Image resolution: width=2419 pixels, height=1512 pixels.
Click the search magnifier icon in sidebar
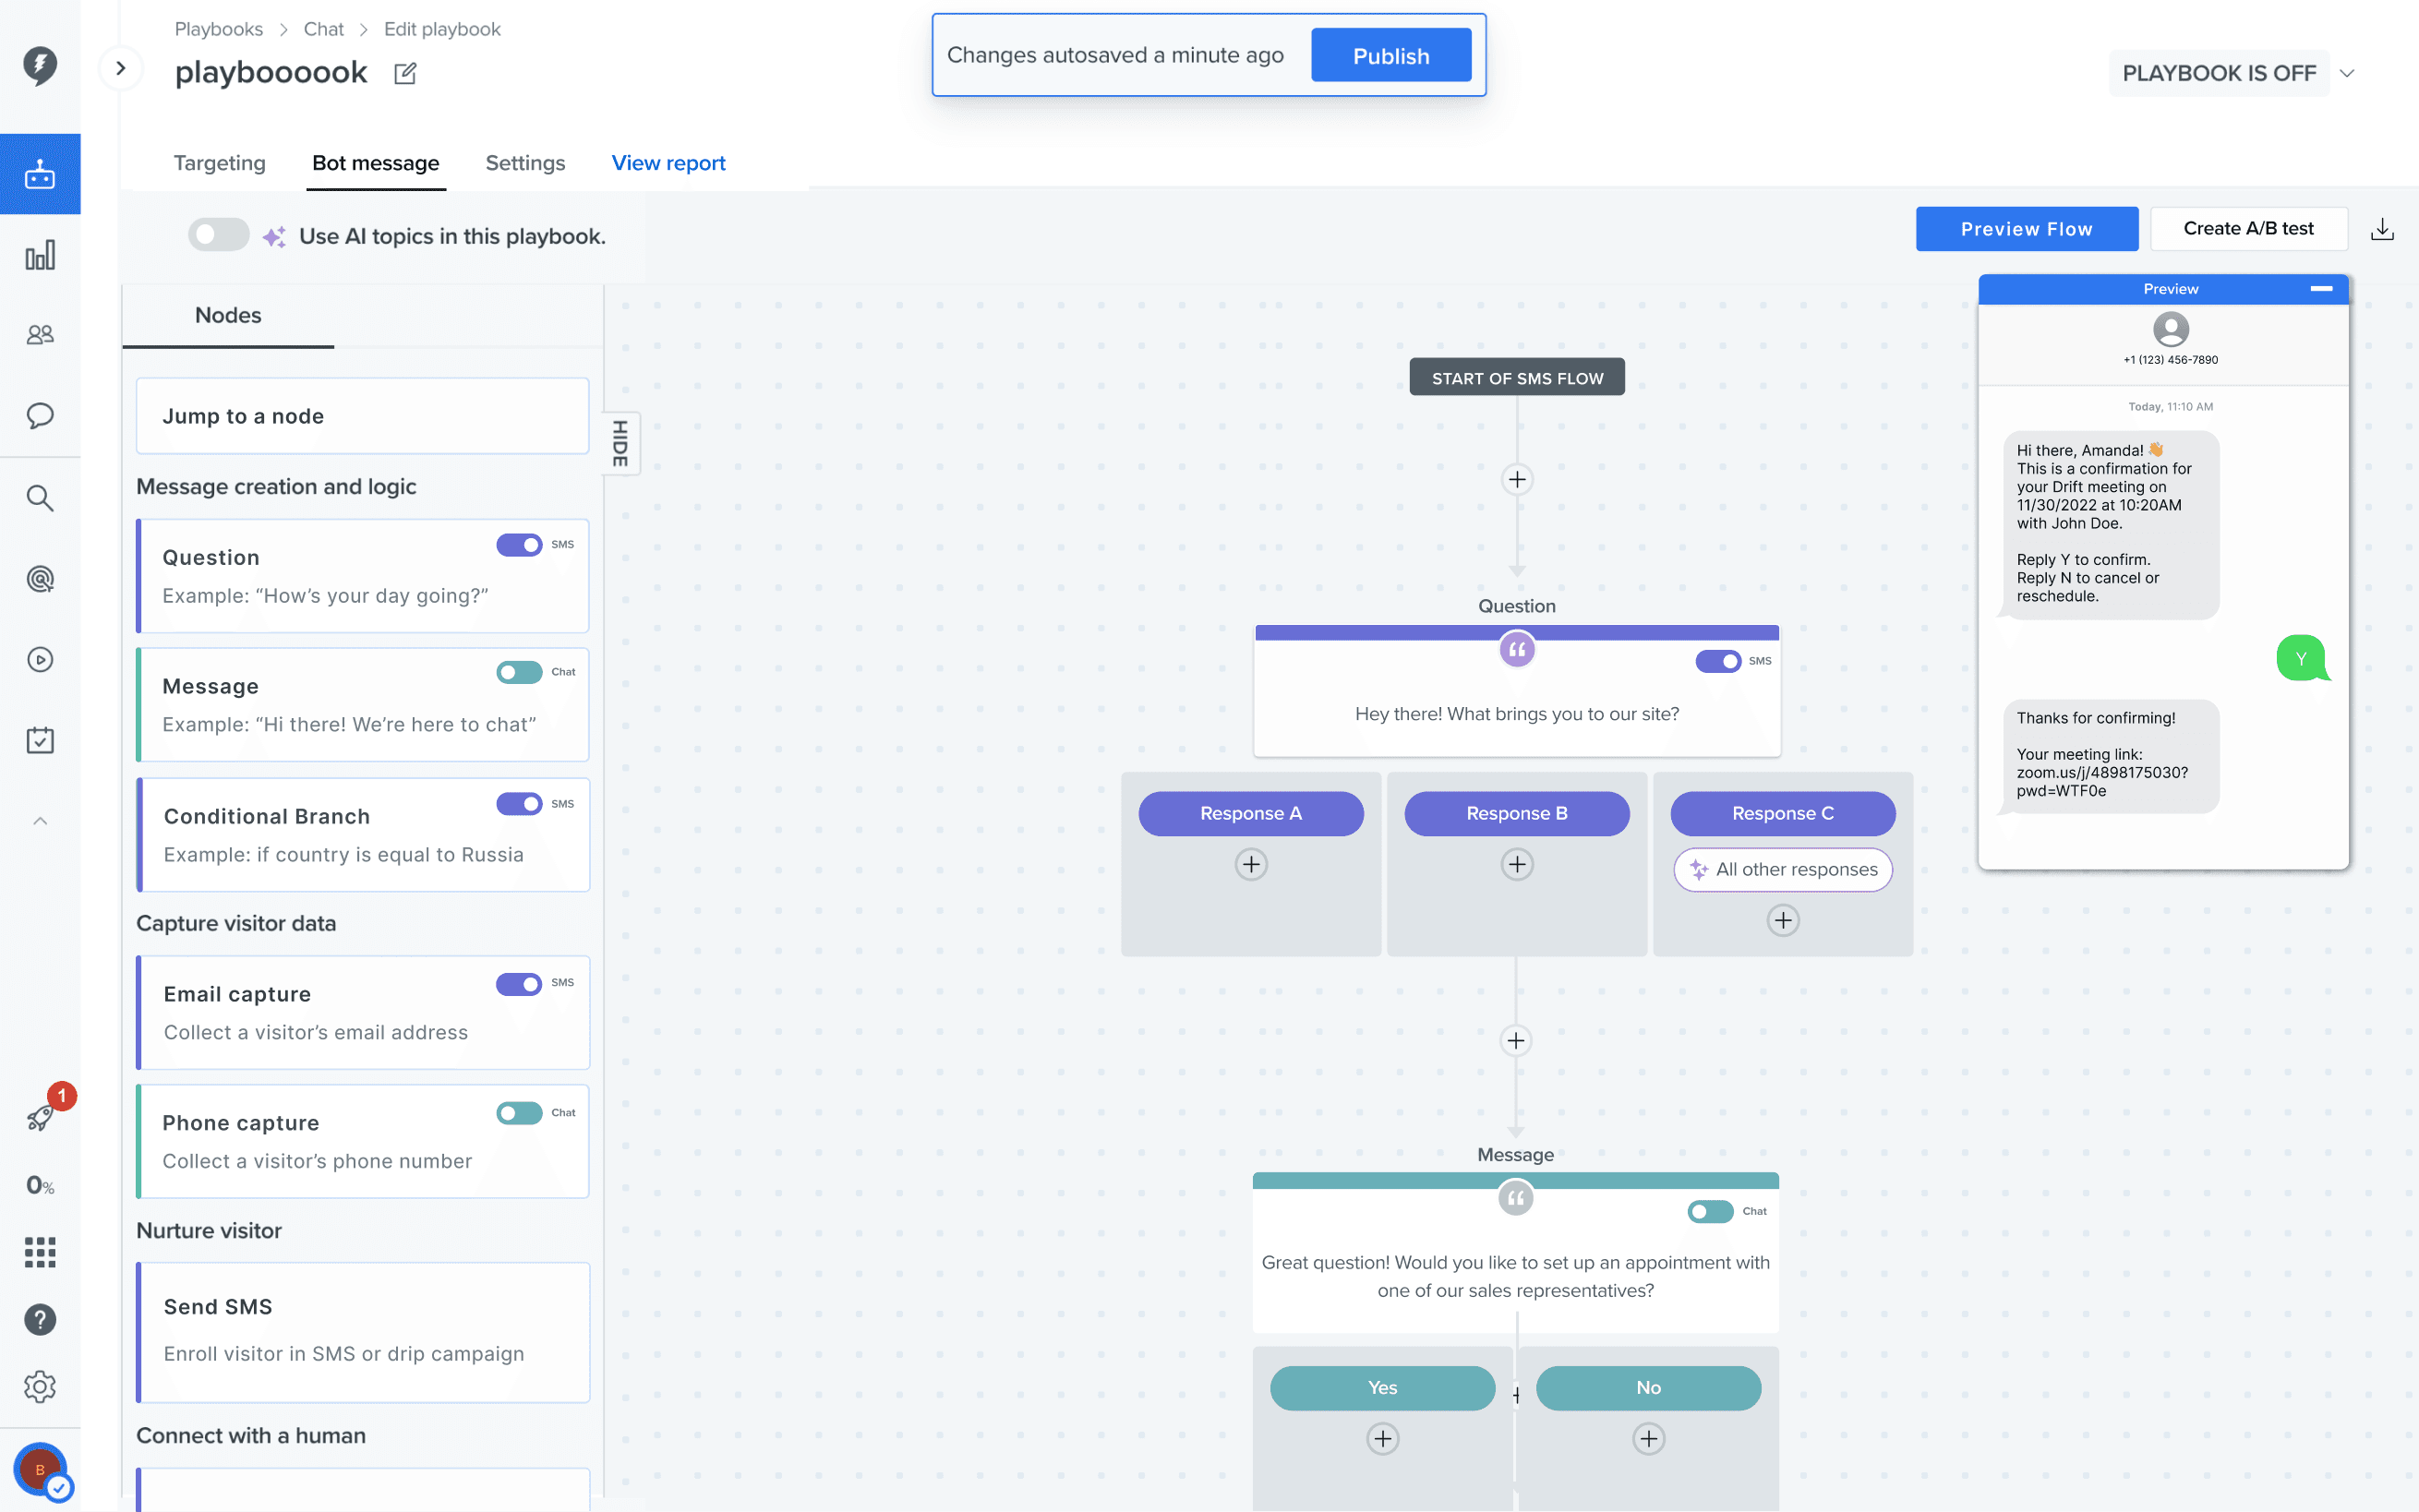(x=40, y=497)
